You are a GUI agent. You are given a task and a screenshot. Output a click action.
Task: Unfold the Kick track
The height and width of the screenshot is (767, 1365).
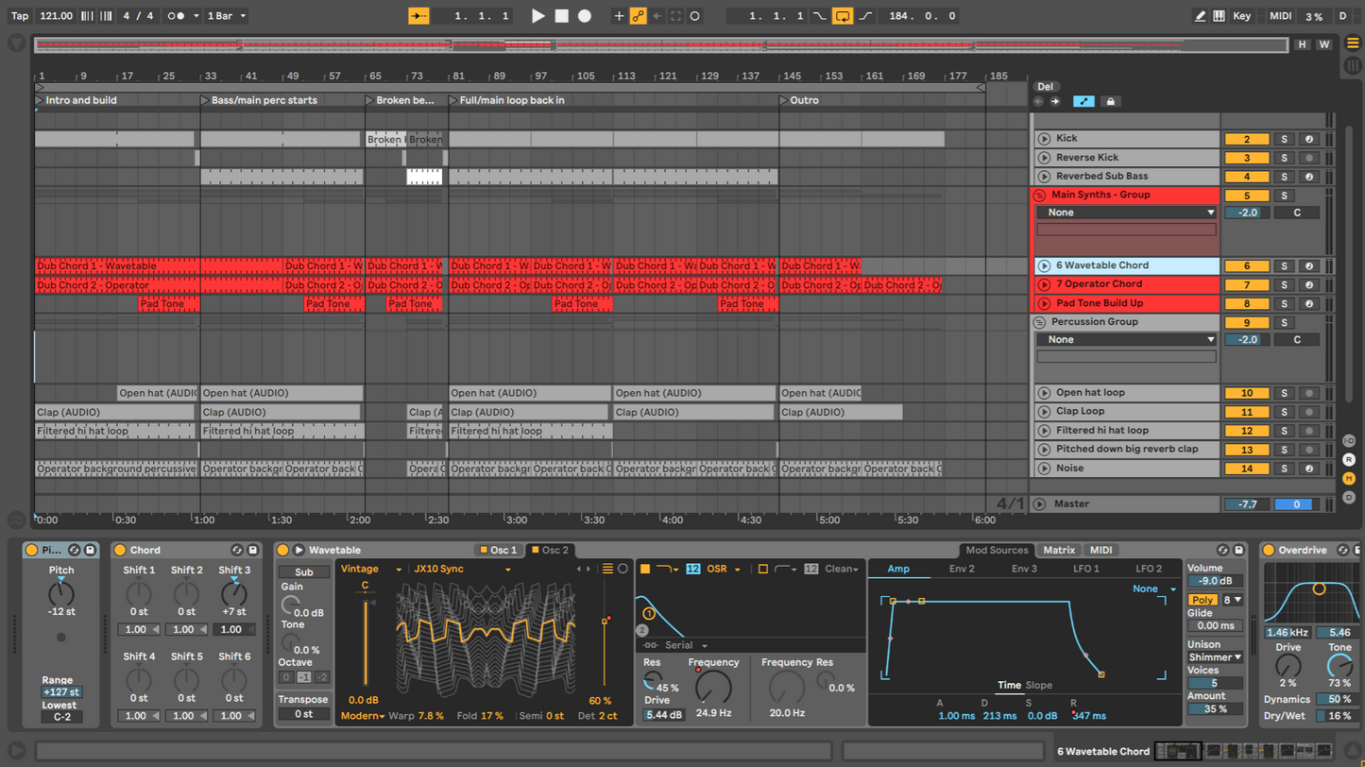point(1044,139)
